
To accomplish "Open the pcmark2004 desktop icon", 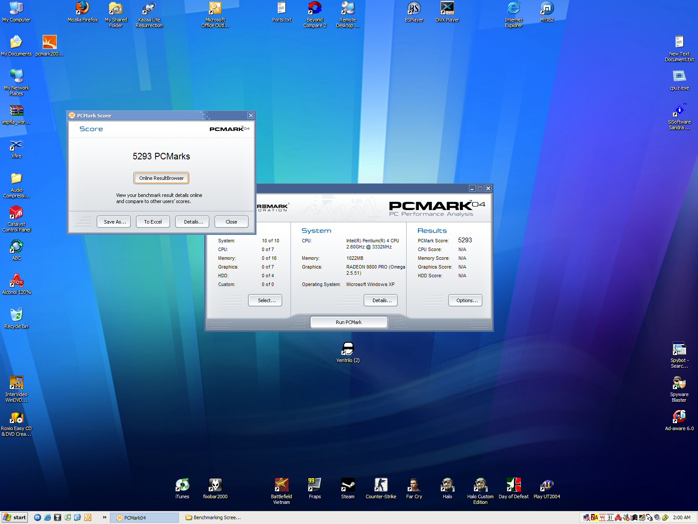I will [x=49, y=46].
